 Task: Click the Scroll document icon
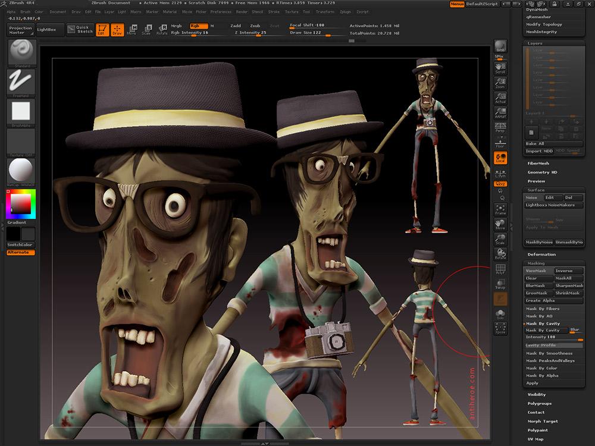click(500, 68)
